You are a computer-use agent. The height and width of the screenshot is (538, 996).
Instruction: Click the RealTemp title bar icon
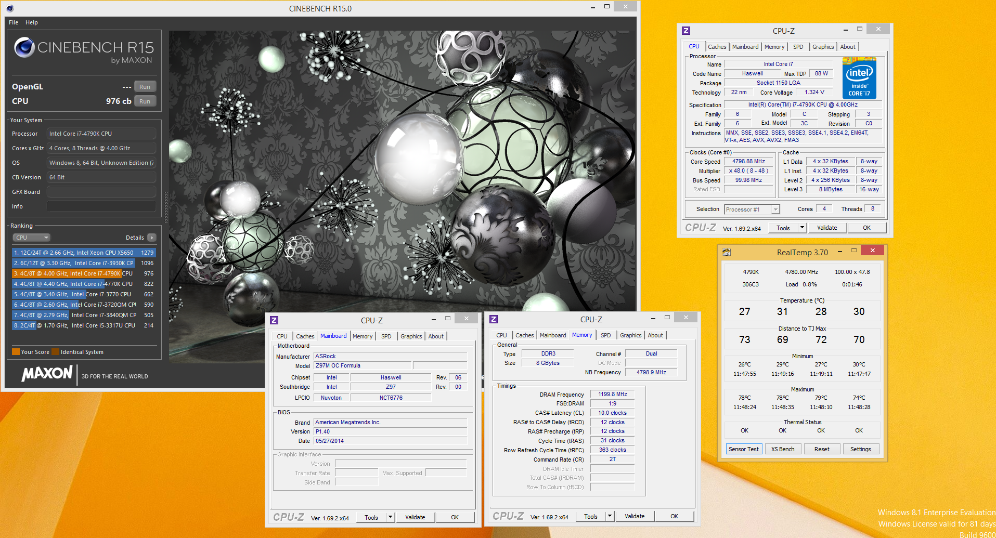pos(727,252)
